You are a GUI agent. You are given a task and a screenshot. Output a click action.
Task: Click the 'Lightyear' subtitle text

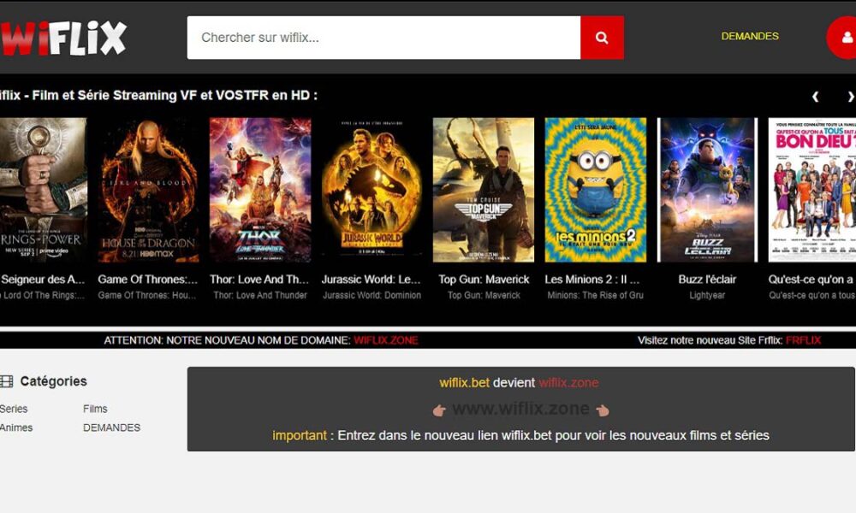tap(707, 295)
